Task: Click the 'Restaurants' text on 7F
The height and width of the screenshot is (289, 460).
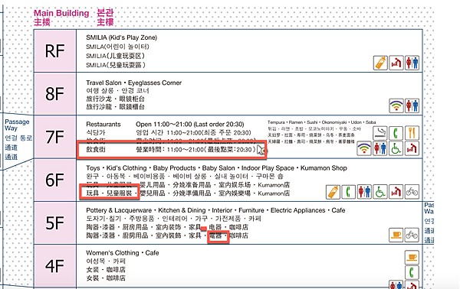Action: pyautogui.click(x=103, y=125)
